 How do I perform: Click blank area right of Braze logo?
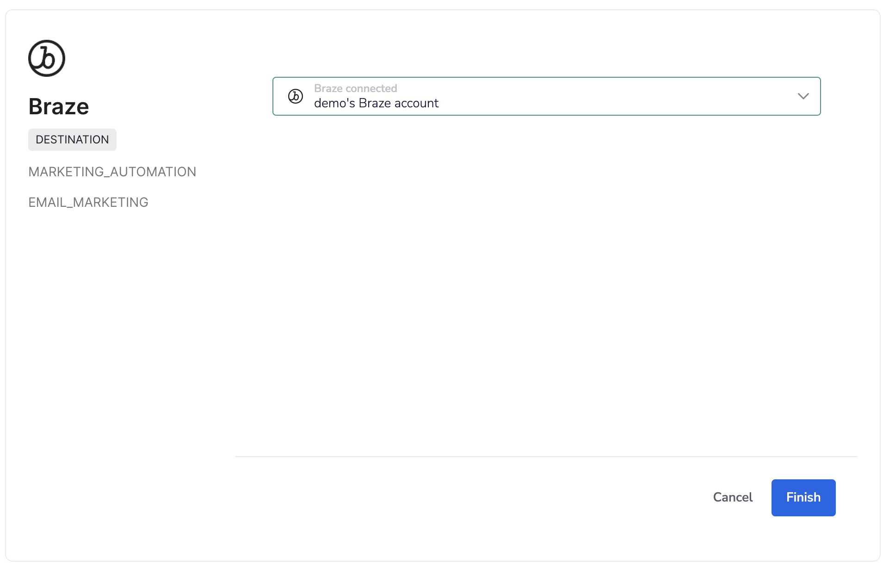(x=153, y=58)
